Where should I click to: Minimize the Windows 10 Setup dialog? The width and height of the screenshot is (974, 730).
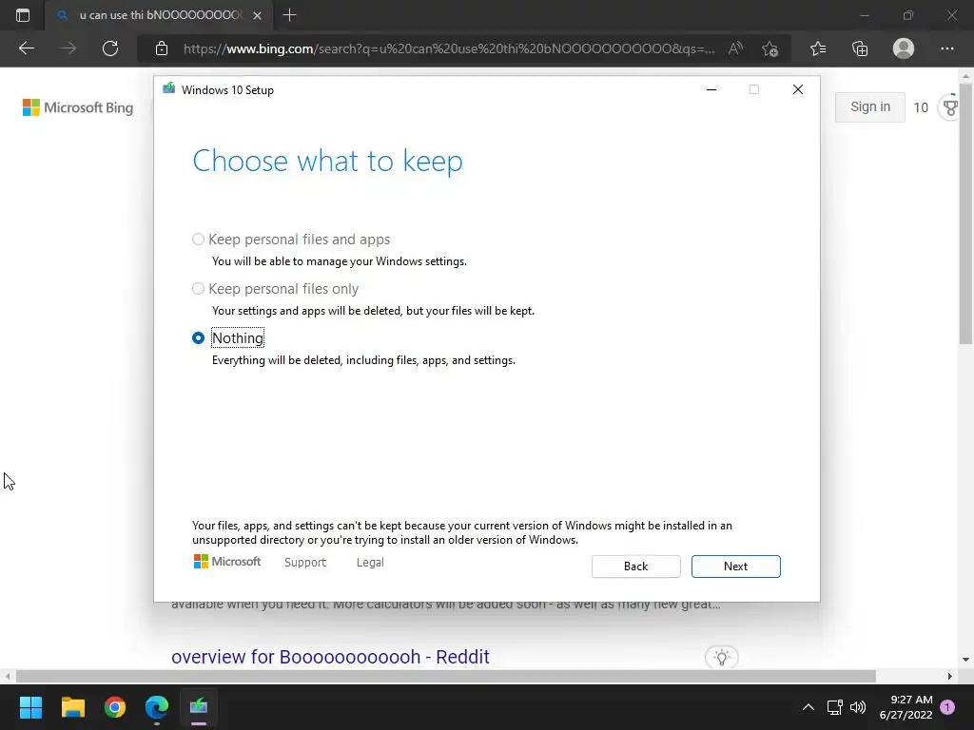(711, 89)
